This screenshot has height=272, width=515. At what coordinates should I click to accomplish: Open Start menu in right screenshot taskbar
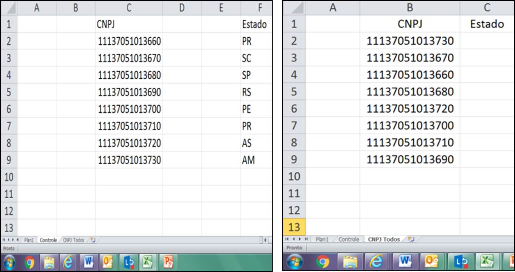294,262
